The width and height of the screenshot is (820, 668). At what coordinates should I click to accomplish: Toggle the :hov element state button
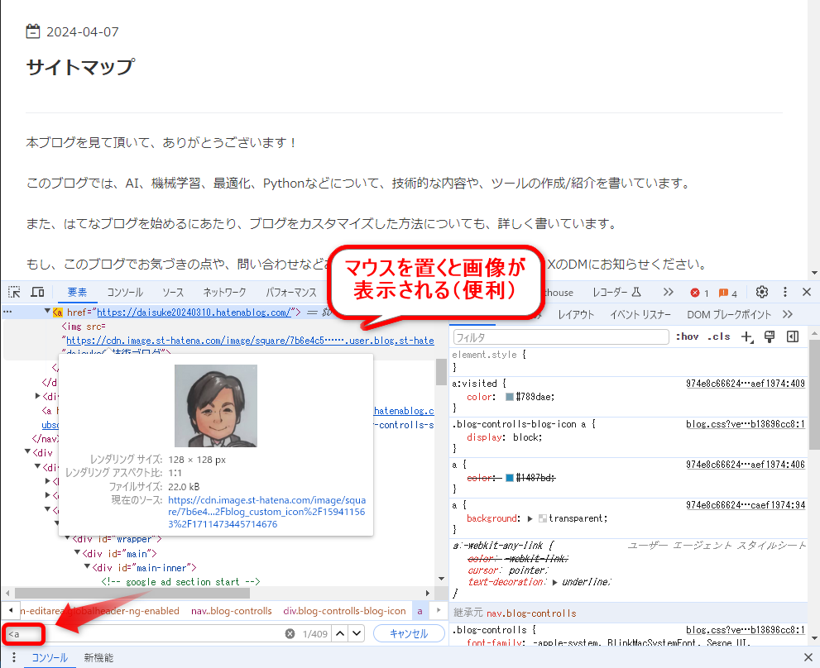[x=687, y=336]
